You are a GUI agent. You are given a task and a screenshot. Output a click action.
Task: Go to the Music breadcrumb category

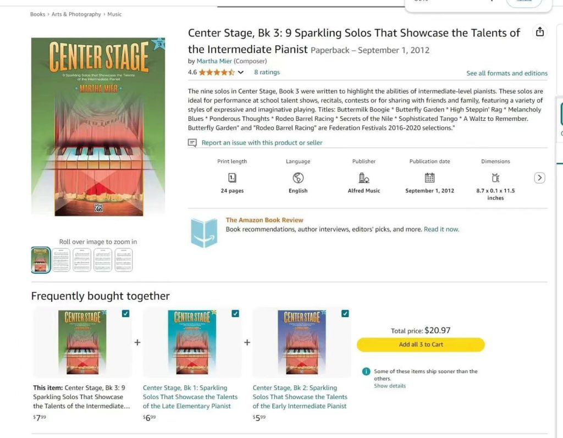pyautogui.click(x=114, y=14)
